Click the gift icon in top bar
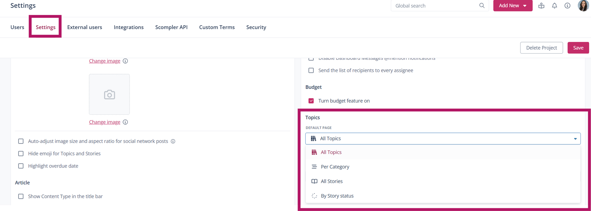 coord(541,6)
